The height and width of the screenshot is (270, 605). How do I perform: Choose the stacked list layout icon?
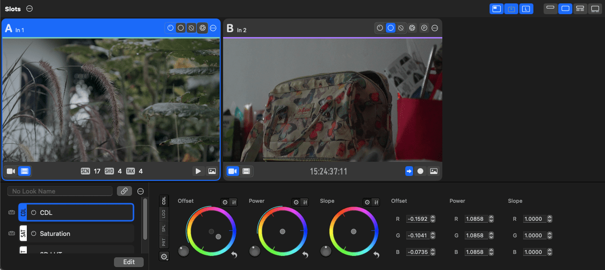point(580,9)
